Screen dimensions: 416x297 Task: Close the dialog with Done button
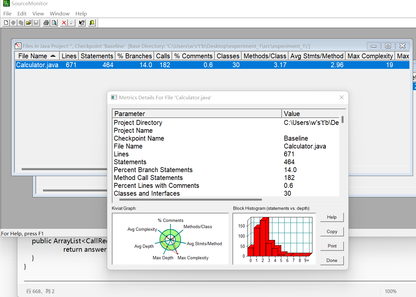pyautogui.click(x=332, y=260)
